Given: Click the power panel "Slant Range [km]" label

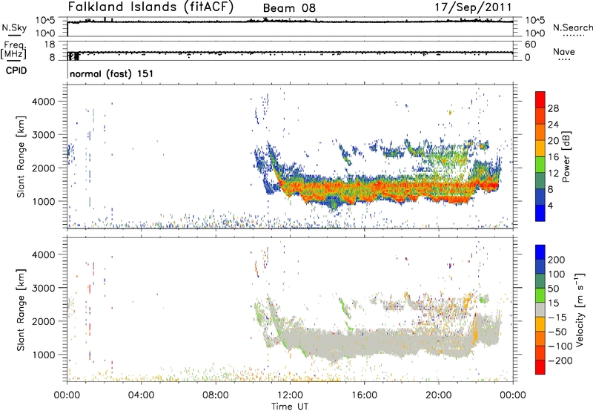Looking at the screenshot, I should (21, 157).
